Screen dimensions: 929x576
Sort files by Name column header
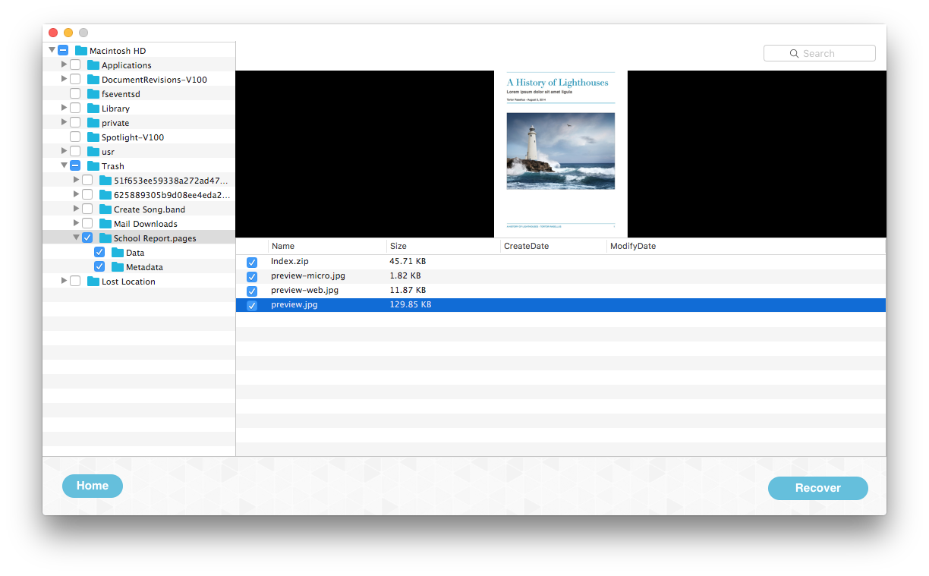327,247
